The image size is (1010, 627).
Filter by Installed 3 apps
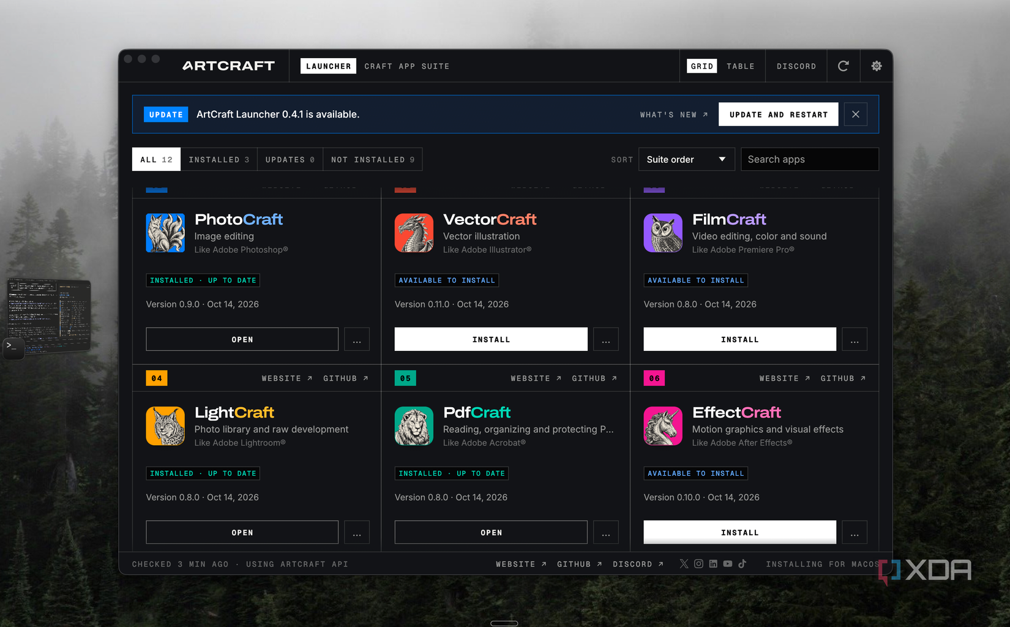pos(219,159)
